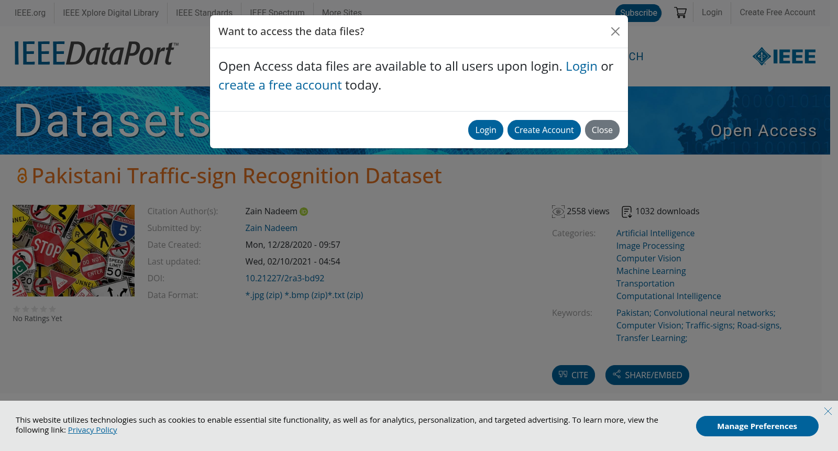Image resolution: width=838 pixels, height=451 pixels.
Task: Open the DOI 10.21227/2ra3-bd92 link
Action: 285,278
